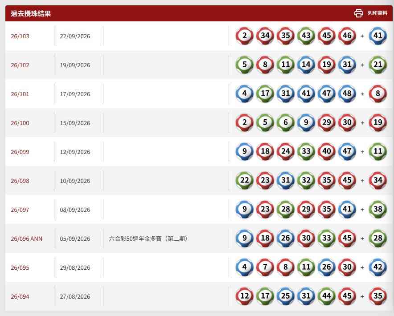Select the date 19/09/2026

pos(75,65)
